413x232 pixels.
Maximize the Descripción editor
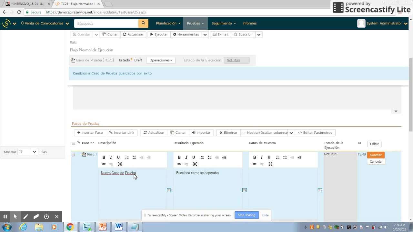point(120,164)
